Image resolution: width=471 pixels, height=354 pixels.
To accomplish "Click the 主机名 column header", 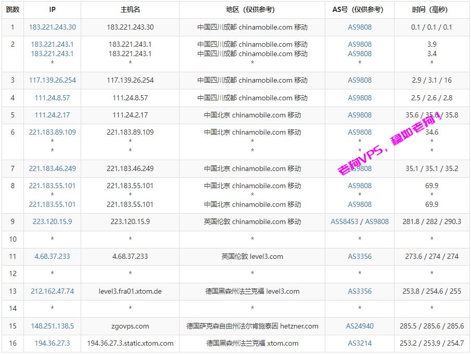I will [130, 9].
